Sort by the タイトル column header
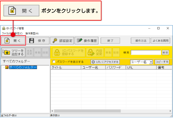173x118 pixels. pos(66,67)
